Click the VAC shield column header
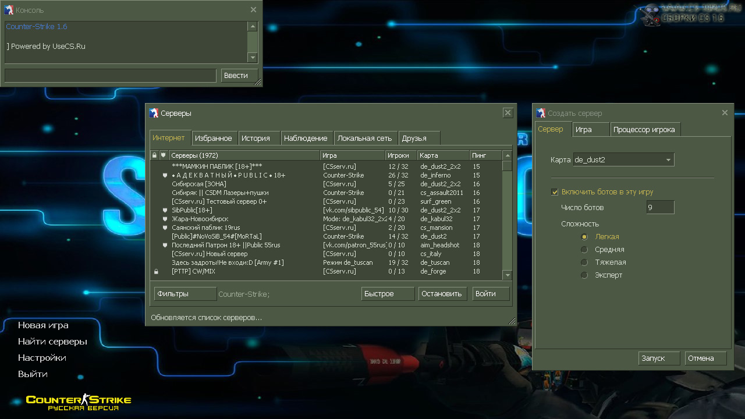Screen dimensions: 745x419 click(x=164, y=155)
